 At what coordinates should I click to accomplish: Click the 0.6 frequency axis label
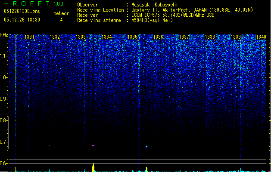point(3,163)
